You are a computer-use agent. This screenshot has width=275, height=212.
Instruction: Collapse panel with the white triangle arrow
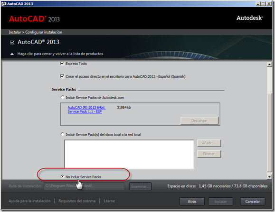12,54
